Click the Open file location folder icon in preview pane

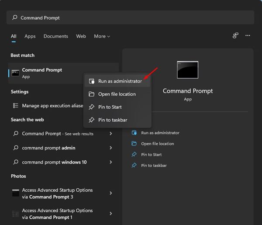tap(134, 144)
